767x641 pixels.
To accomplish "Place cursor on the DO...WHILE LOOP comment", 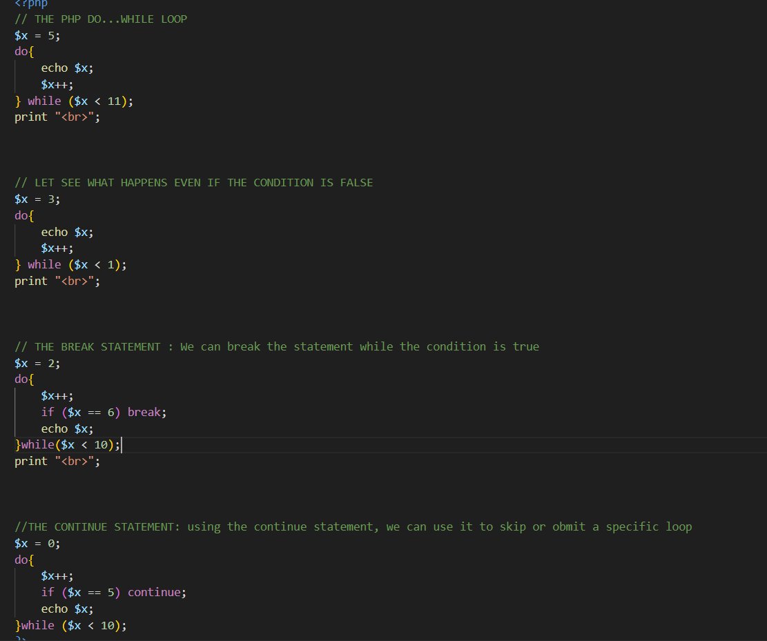I will point(100,19).
